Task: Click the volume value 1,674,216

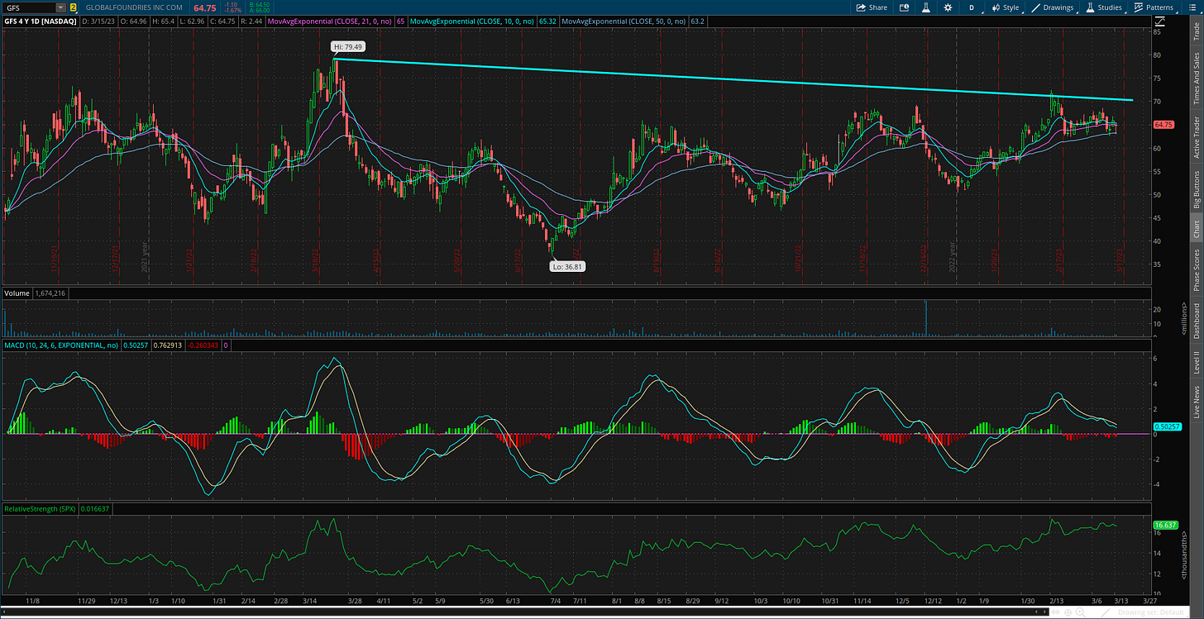Action: click(x=51, y=293)
